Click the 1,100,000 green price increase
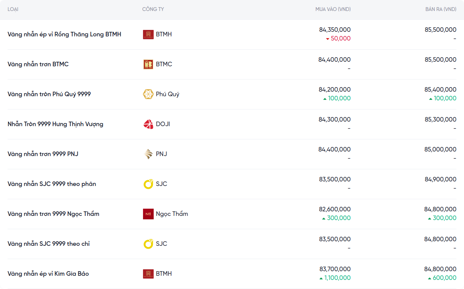The height and width of the screenshot is (289, 464). pyautogui.click(x=335, y=278)
